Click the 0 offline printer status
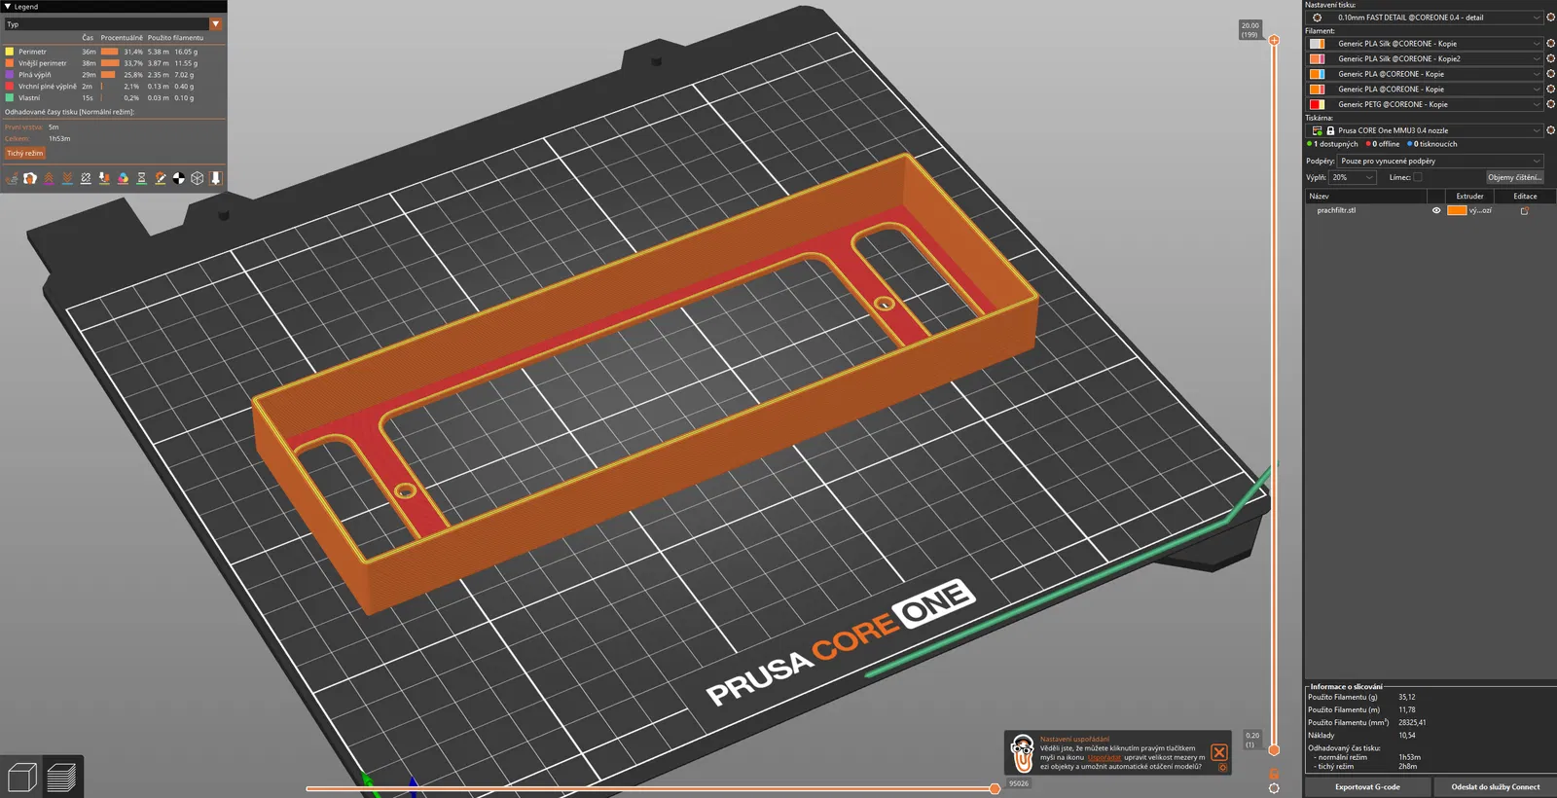1557x798 pixels. point(1383,144)
